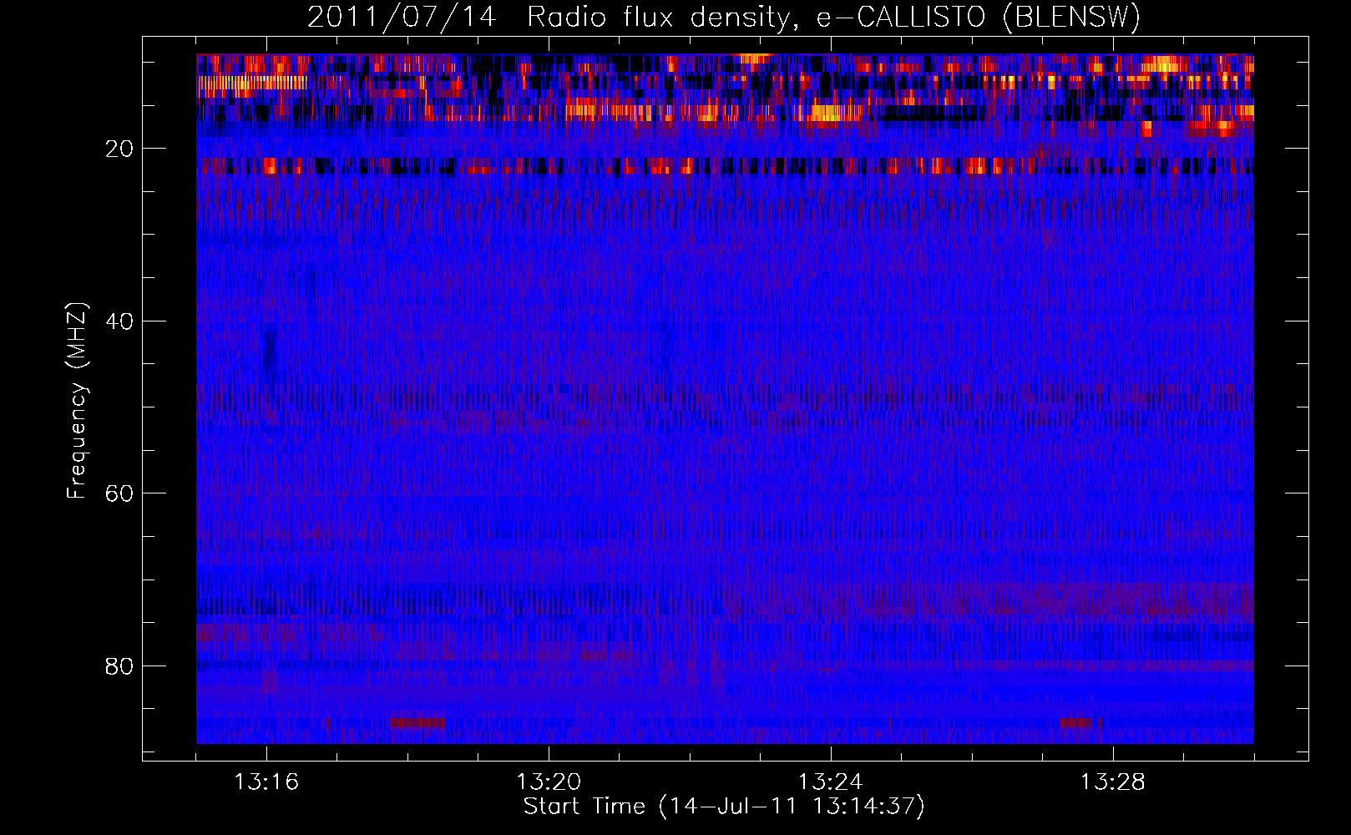The height and width of the screenshot is (835, 1351).
Task: Click the '13:20' time tick label
Action: point(549,782)
